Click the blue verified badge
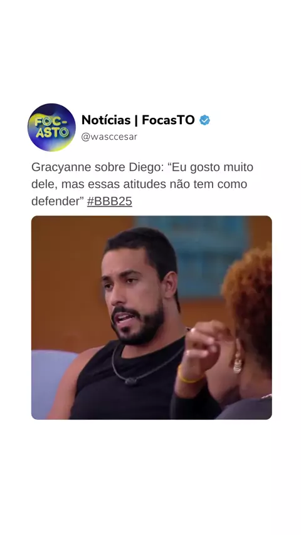Screen dimensions: 301x535 click(x=204, y=120)
